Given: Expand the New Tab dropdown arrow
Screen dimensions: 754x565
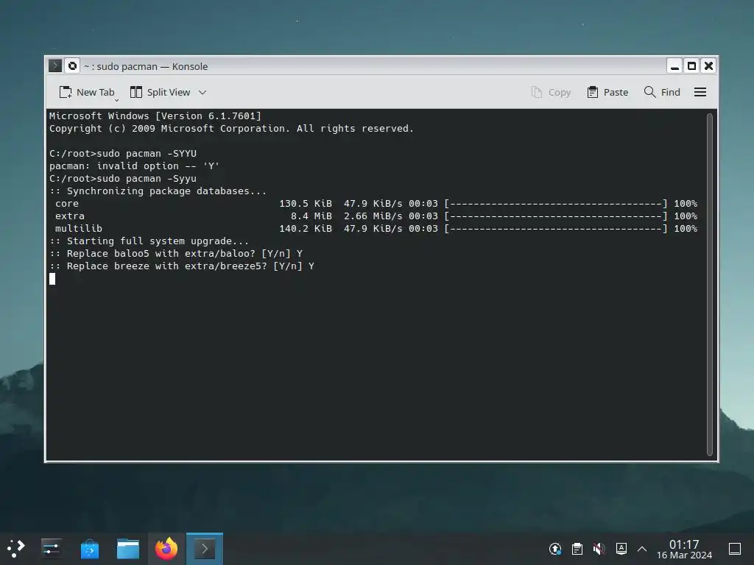Looking at the screenshot, I should (117, 100).
